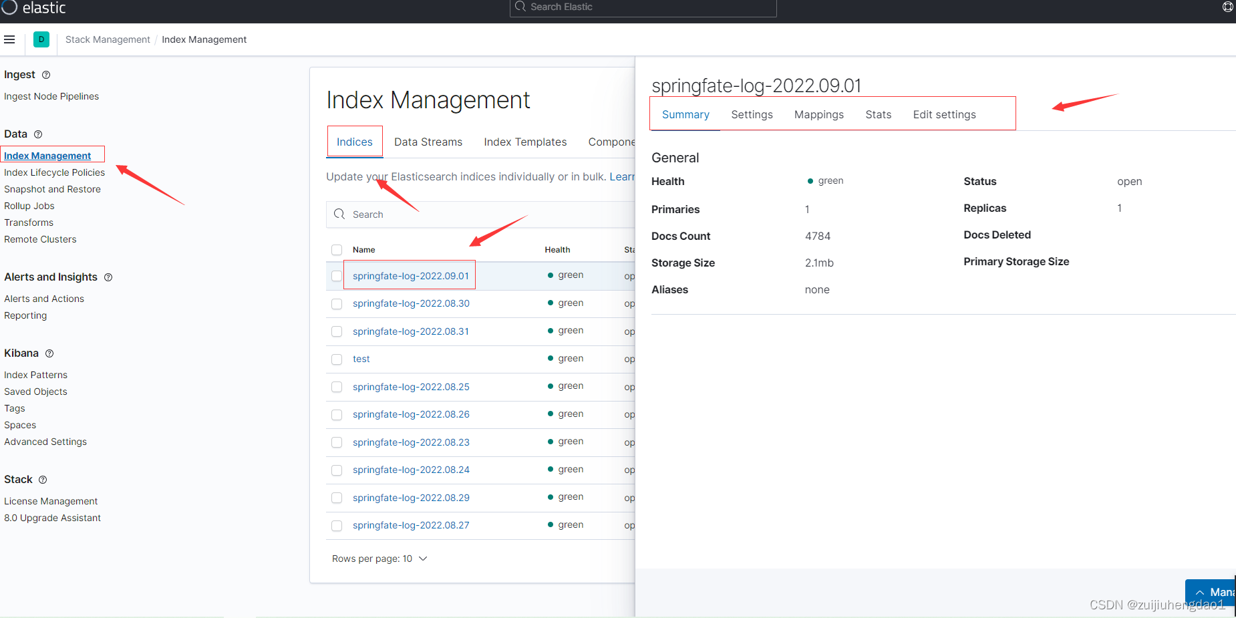This screenshot has width=1236, height=618.
Task: Open the help icon at top right
Action: click(x=1228, y=7)
